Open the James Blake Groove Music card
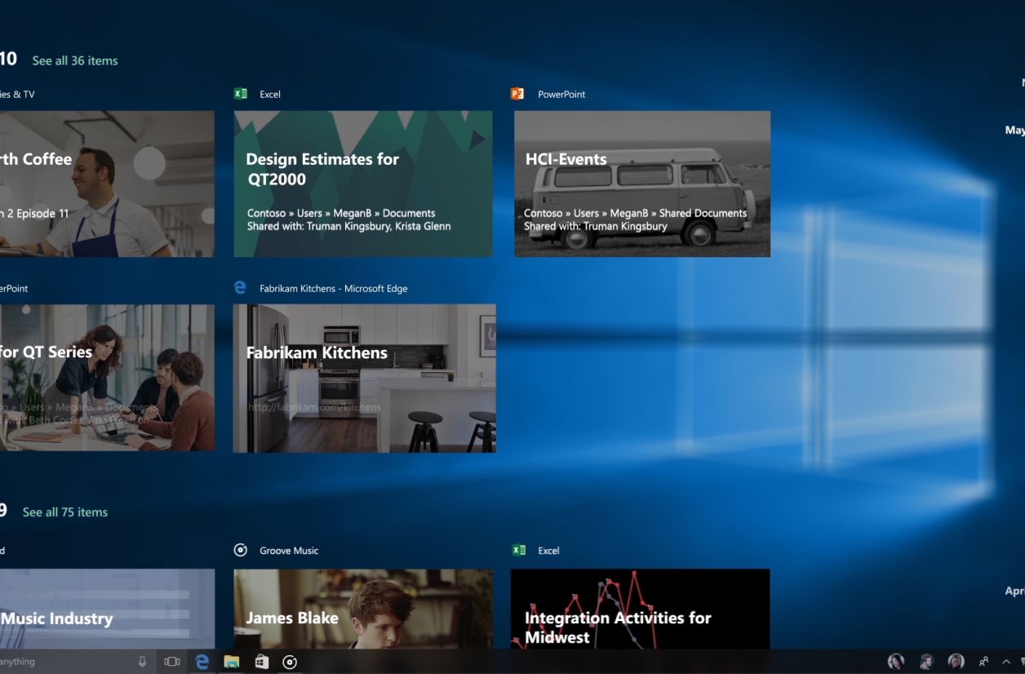 point(363,609)
